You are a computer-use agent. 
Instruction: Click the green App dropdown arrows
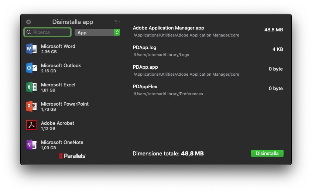click(117, 32)
